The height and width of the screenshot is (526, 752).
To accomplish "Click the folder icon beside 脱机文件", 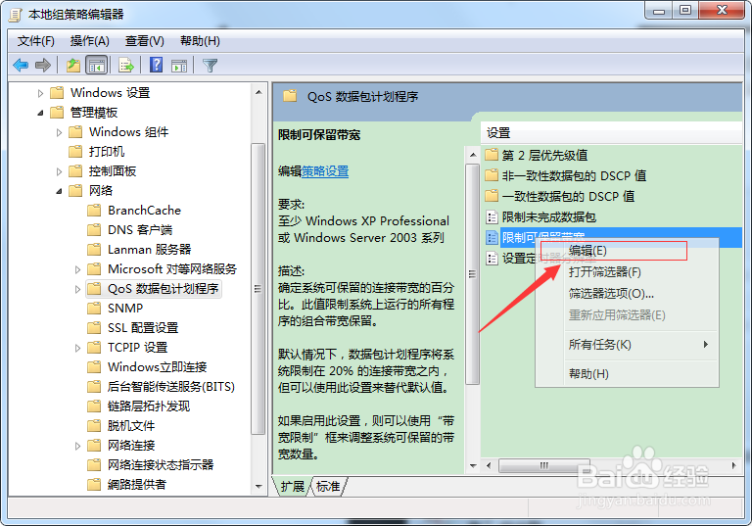I will click(94, 426).
